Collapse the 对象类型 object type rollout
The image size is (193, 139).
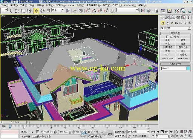pyautogui.click(x=175, y=33)
